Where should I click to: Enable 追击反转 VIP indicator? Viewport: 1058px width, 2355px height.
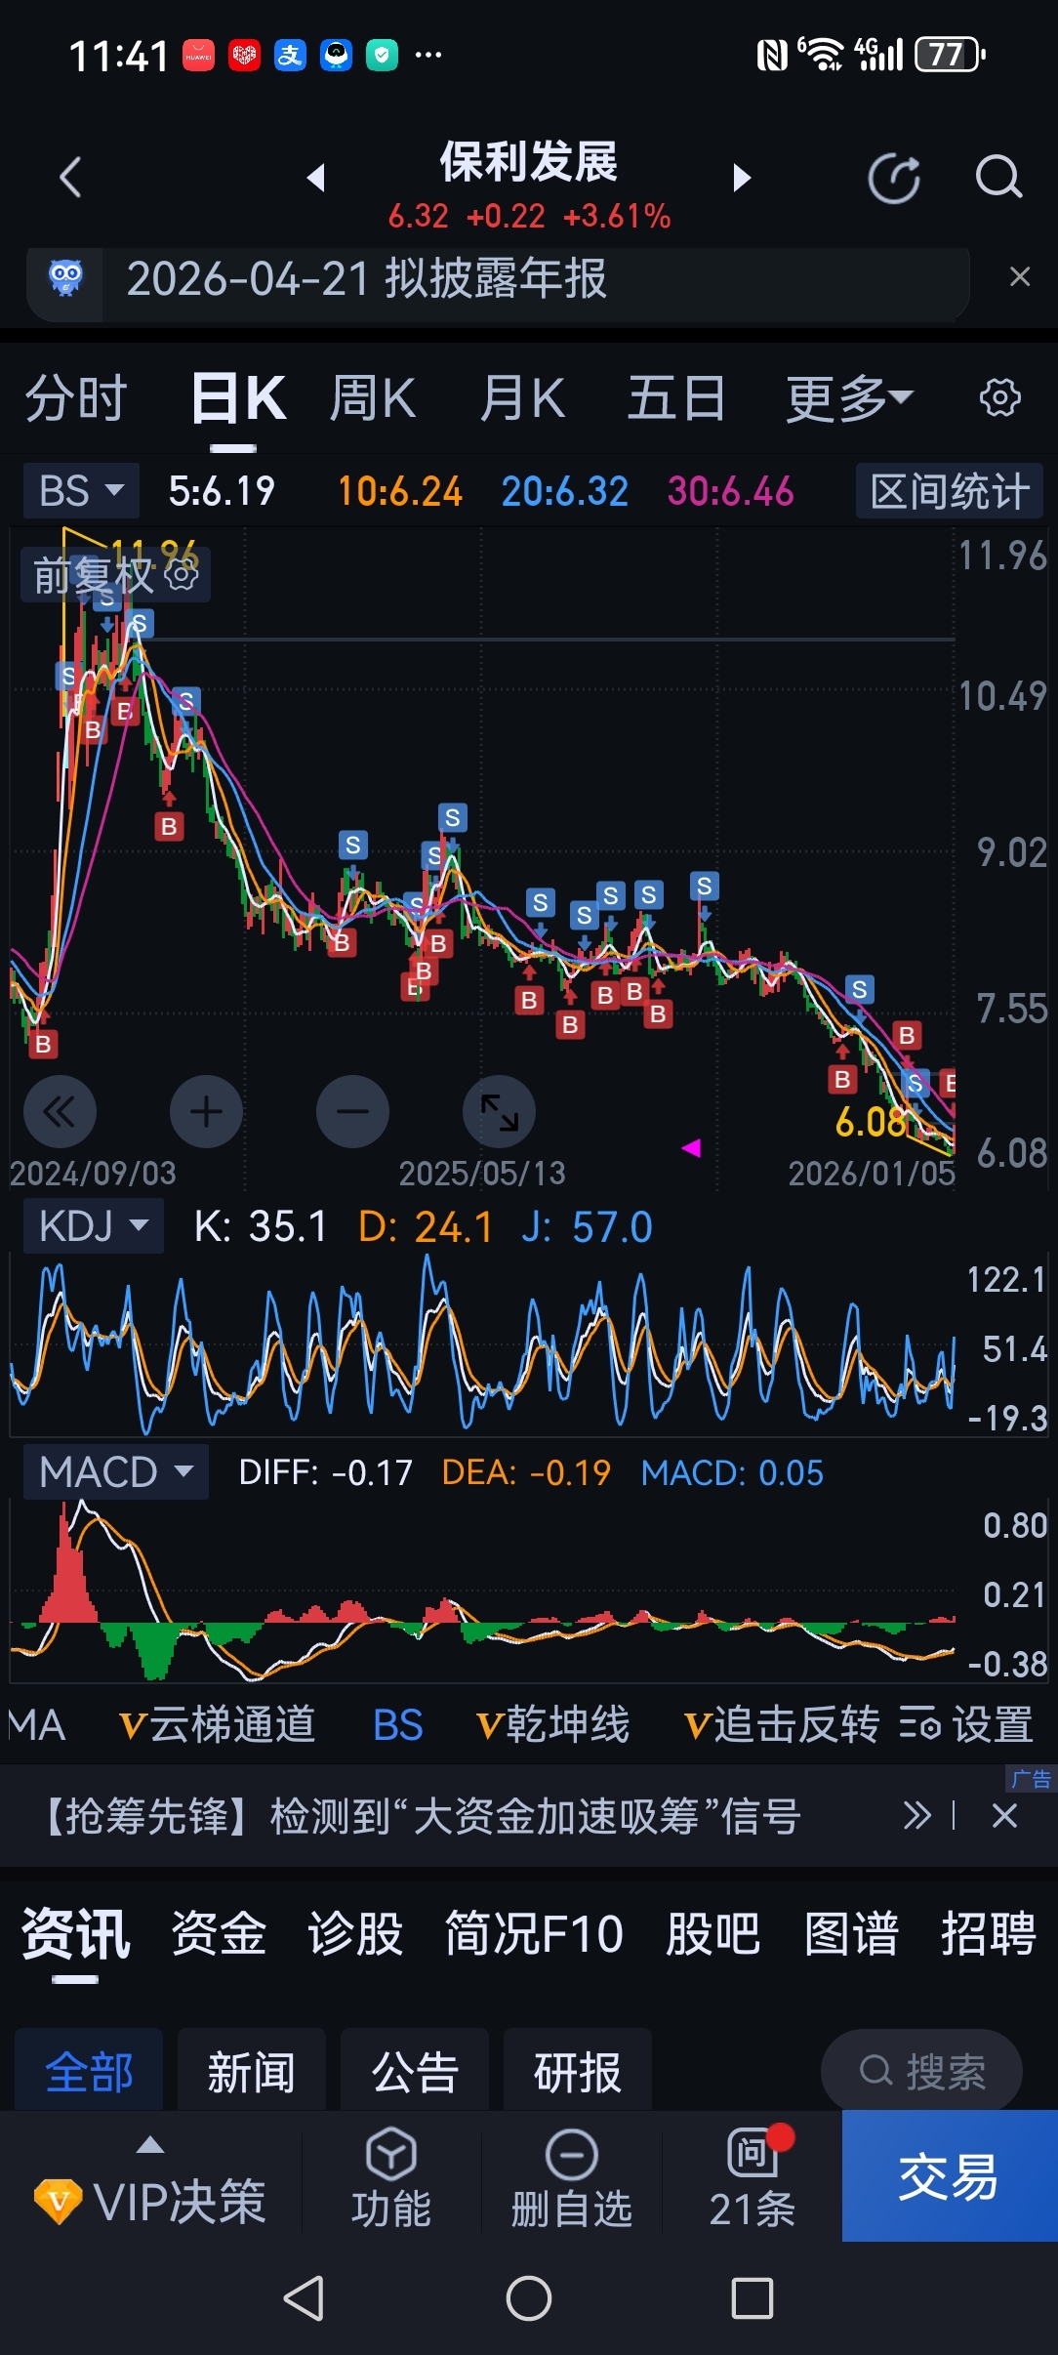781,1724
